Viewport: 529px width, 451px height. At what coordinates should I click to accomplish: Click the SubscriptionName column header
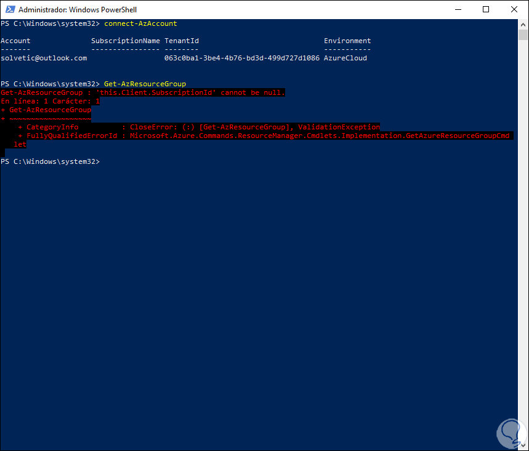(126, 41)
